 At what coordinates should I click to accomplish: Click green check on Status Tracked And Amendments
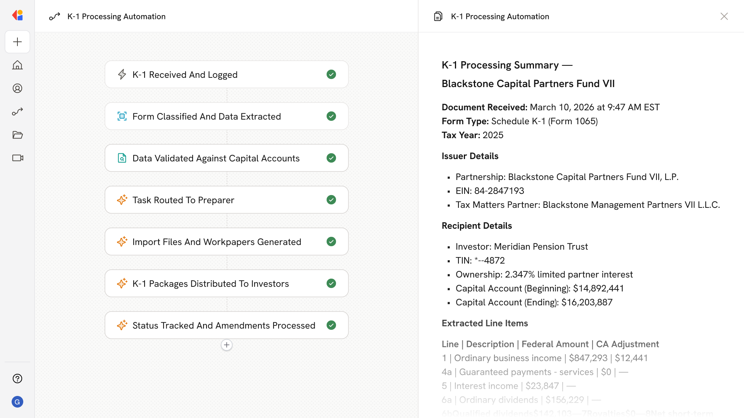click(331, 325)
